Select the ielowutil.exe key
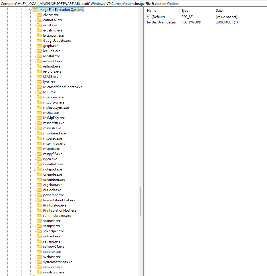This screenshot has height=276, width=267. click(53, 61)
